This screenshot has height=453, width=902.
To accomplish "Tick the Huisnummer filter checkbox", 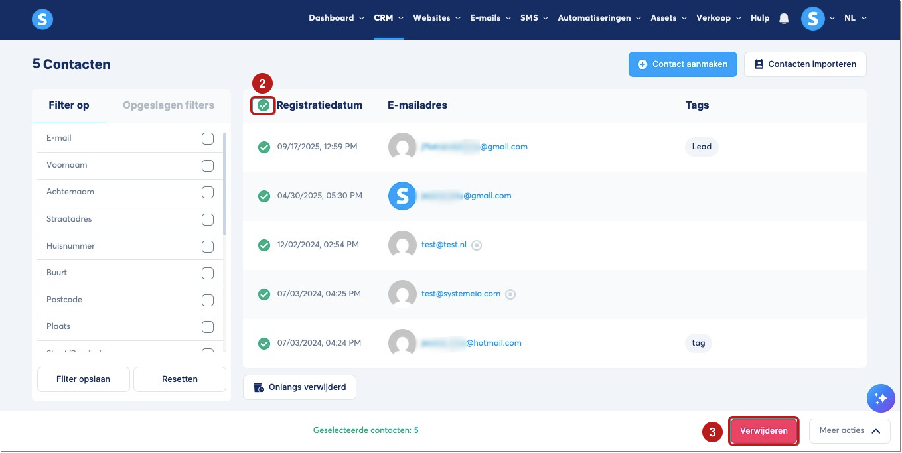I will [208, 247].
